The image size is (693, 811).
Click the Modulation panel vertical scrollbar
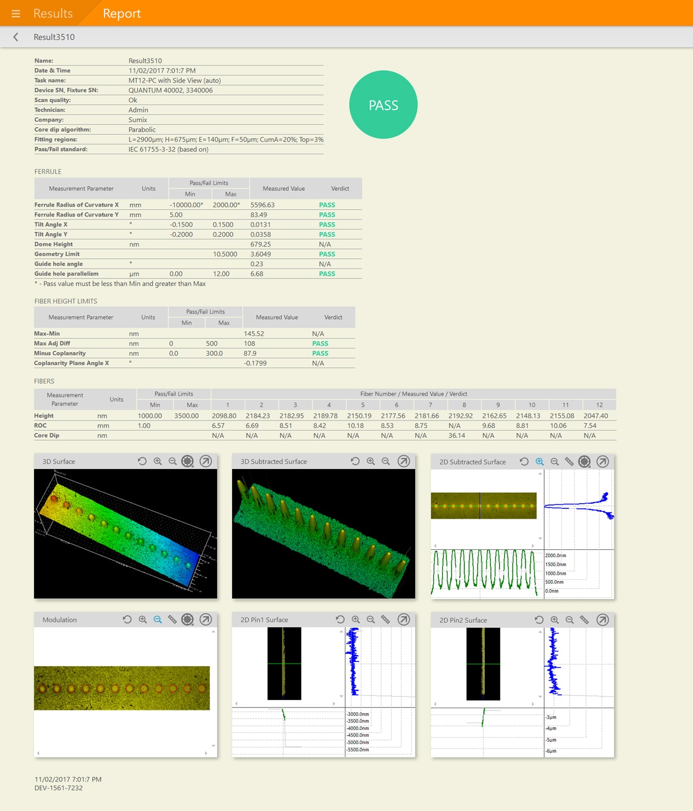[214, 688]
